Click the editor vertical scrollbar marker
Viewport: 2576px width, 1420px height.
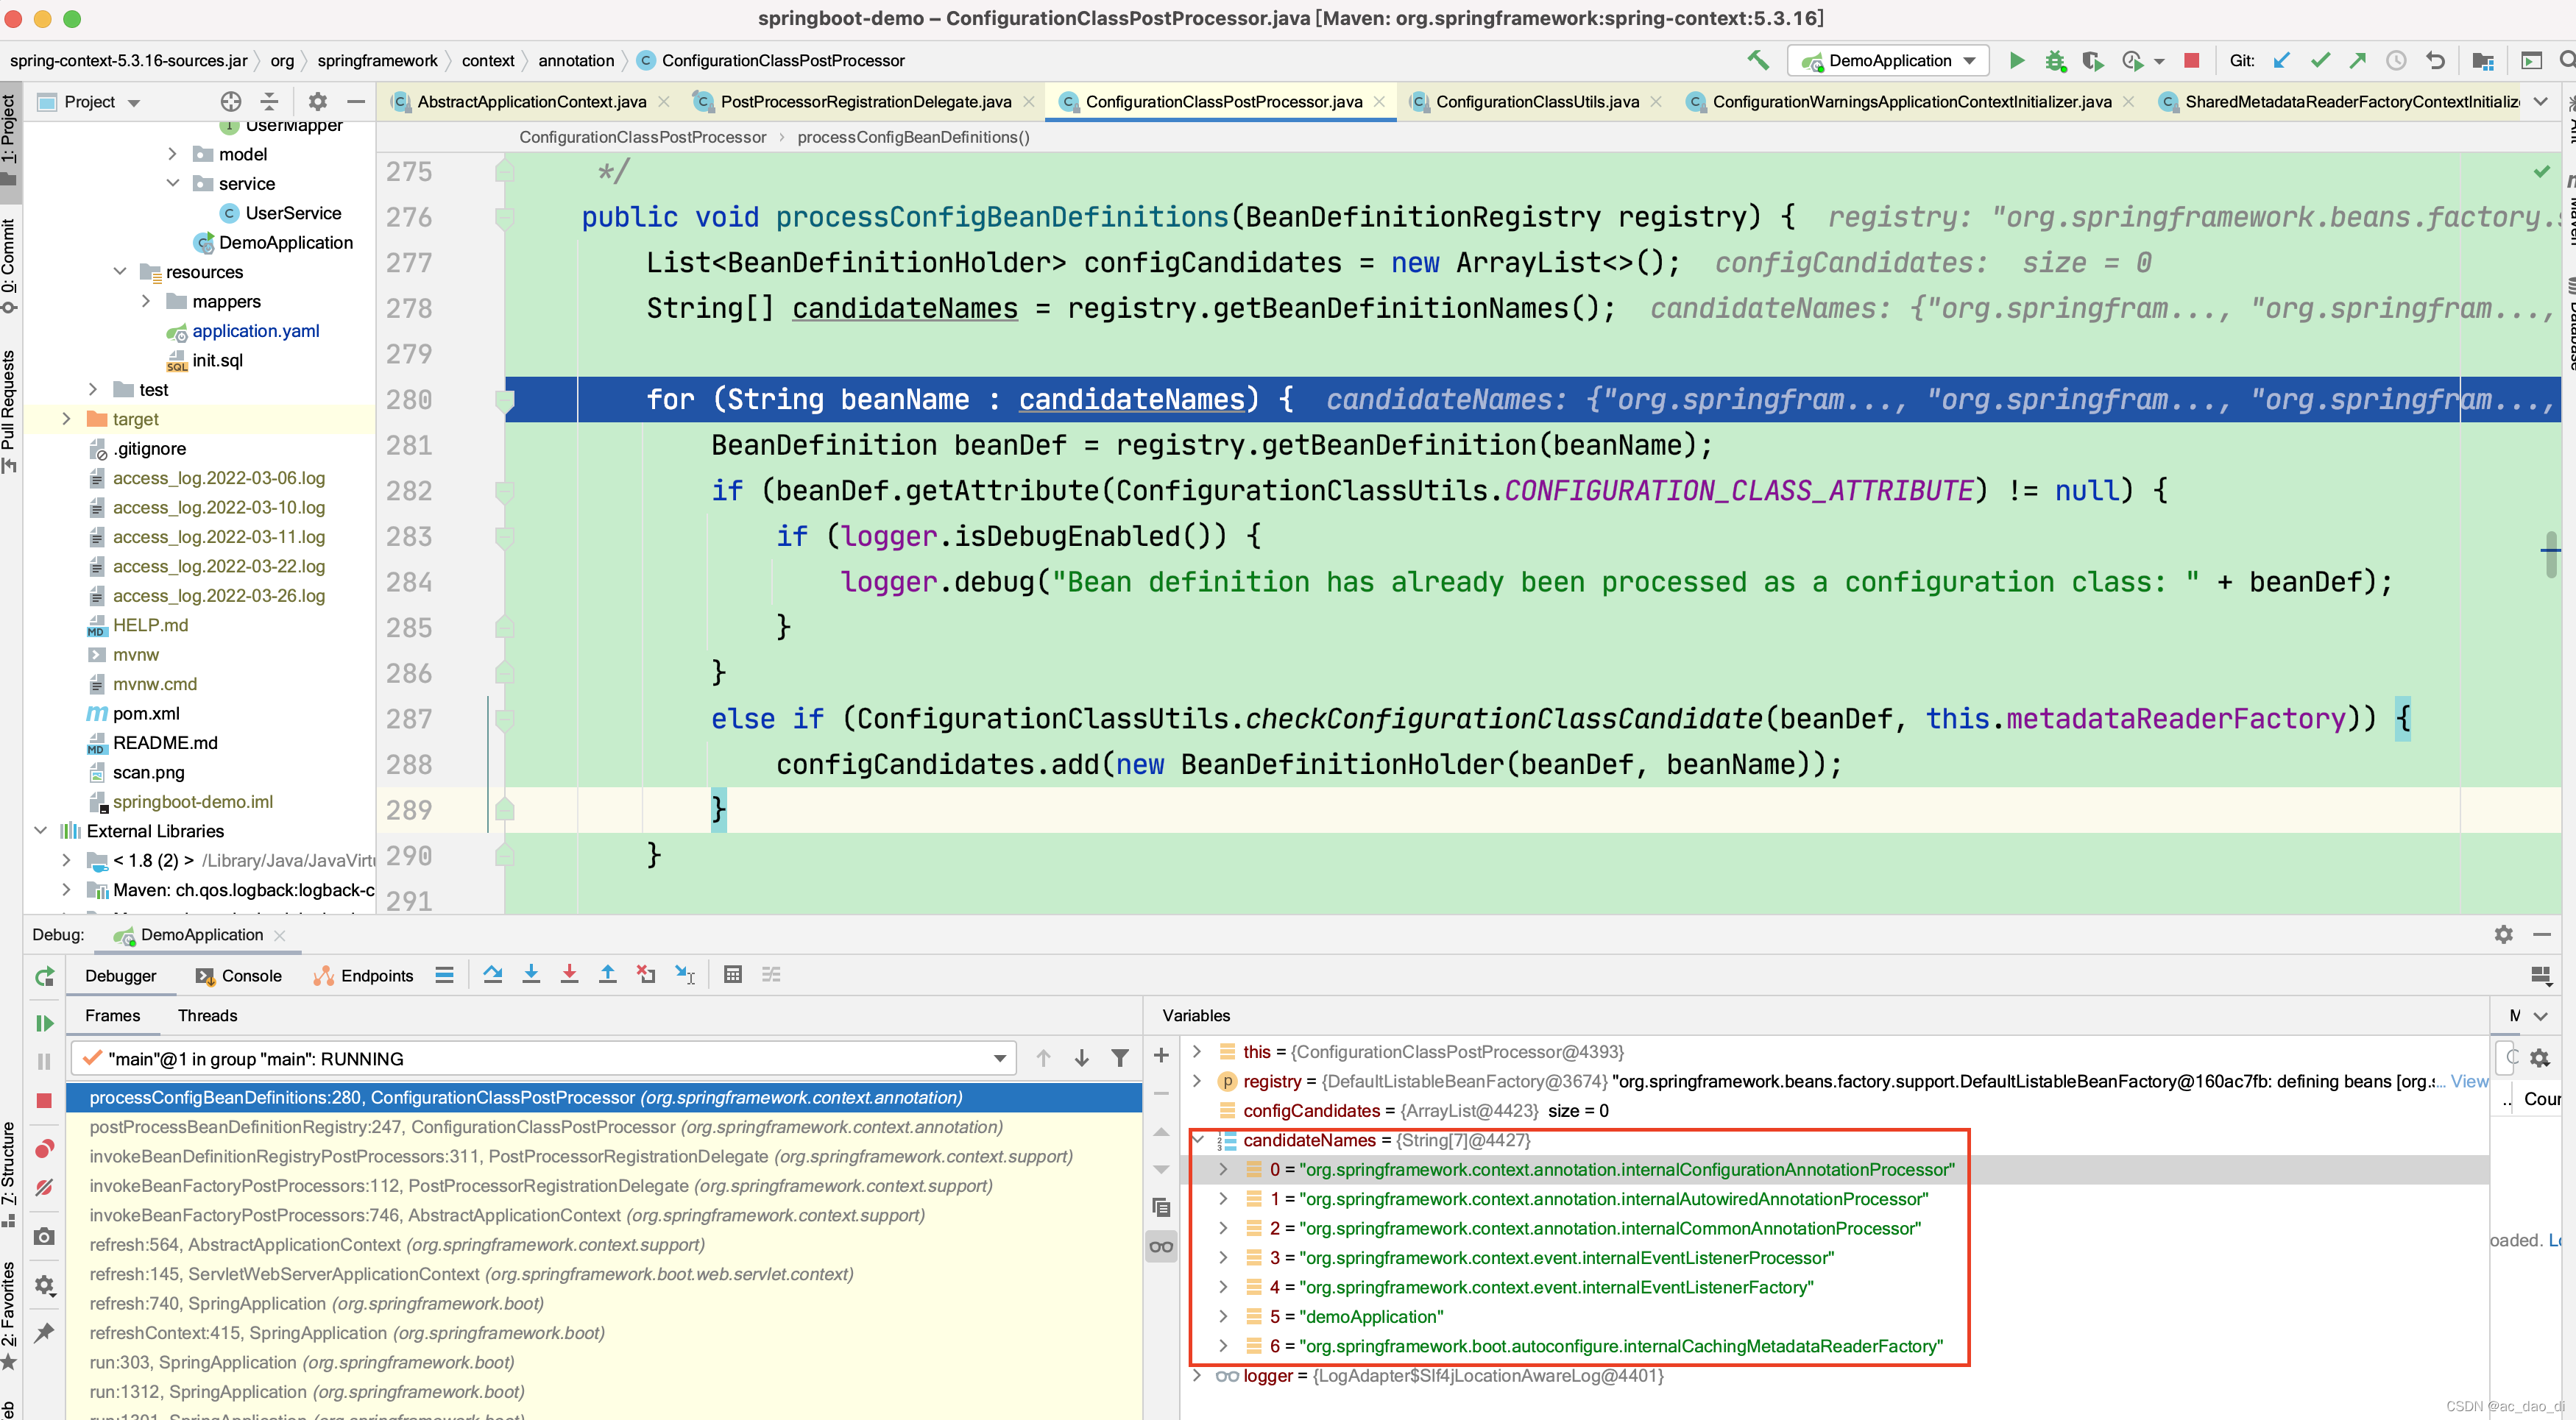(2550, 553)
